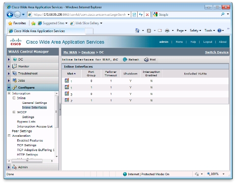Screen dimensions: 237x185
Task: Click the address bar URL field
Action: 79,15
